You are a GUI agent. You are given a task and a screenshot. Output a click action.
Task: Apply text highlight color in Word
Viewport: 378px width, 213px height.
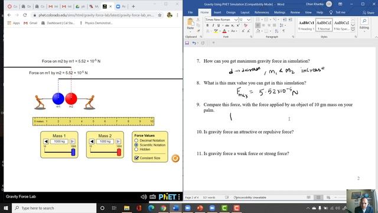click(x=216, y=31)
